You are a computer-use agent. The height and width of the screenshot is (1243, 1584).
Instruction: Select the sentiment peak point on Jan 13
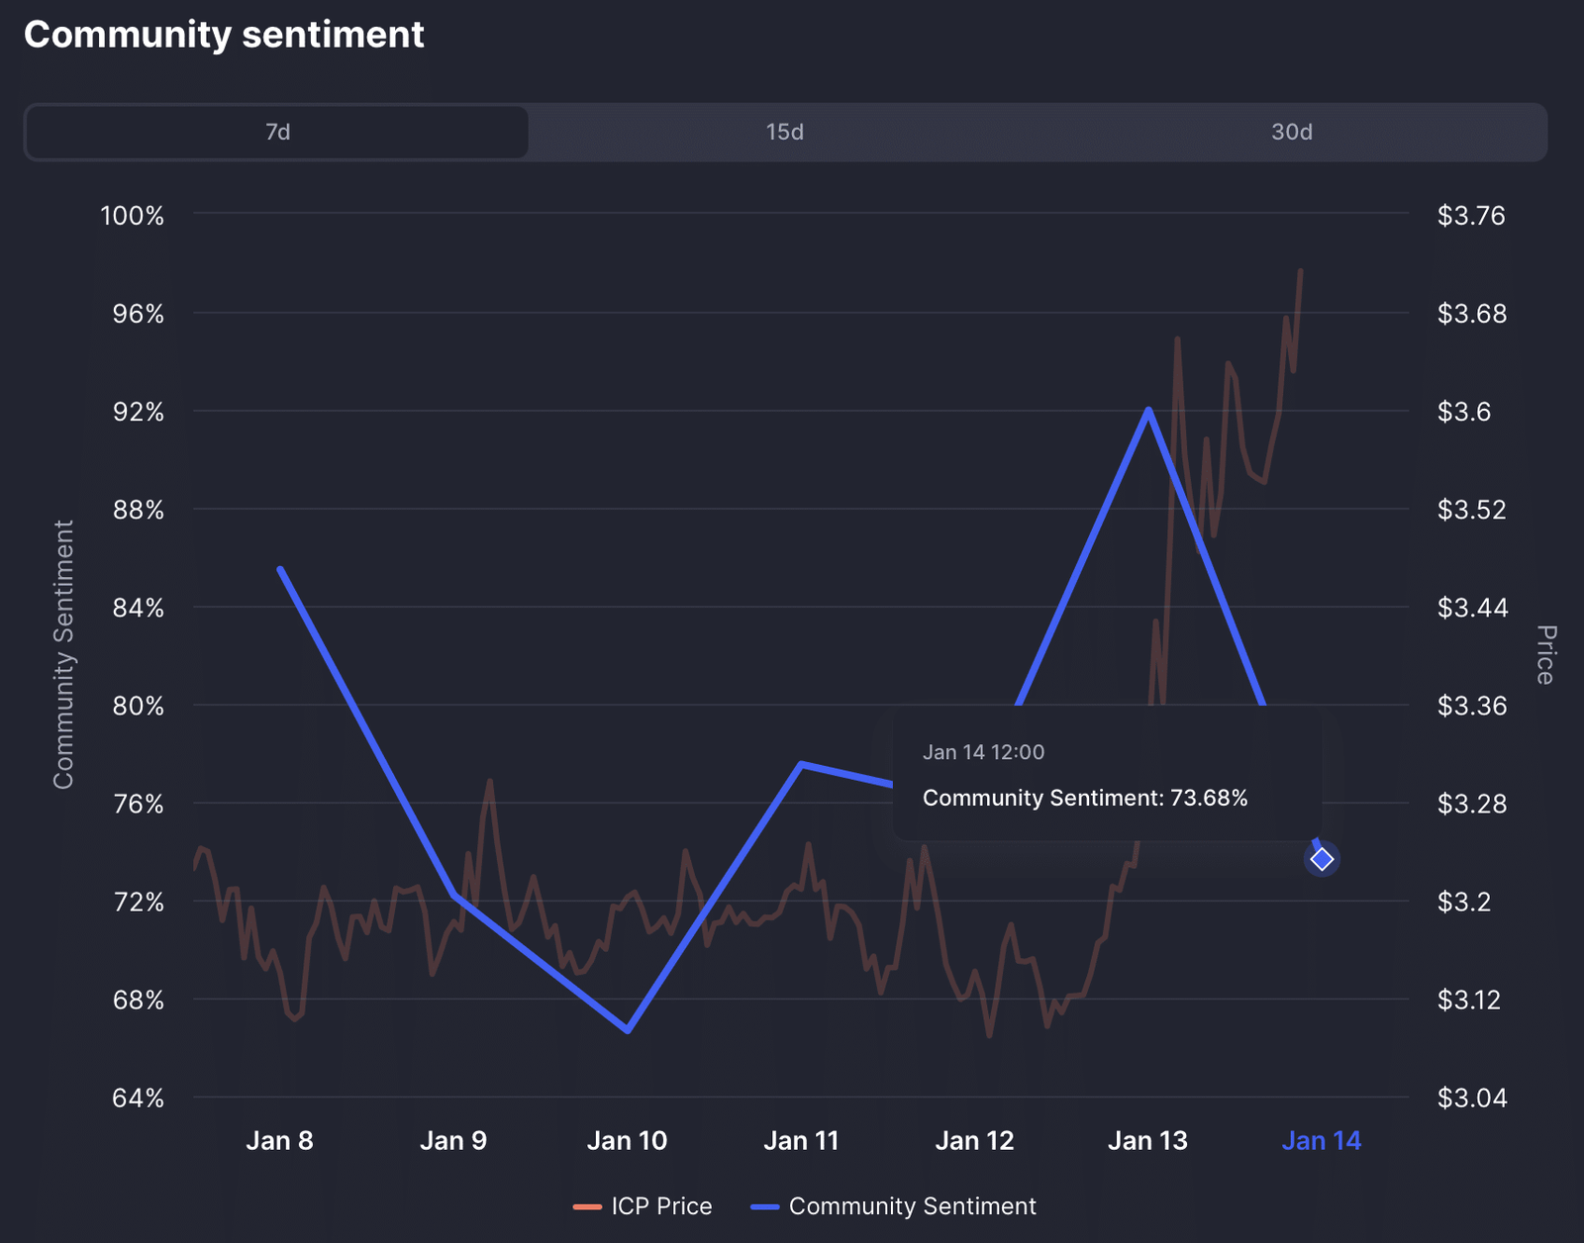click(x=1148, y=410)
